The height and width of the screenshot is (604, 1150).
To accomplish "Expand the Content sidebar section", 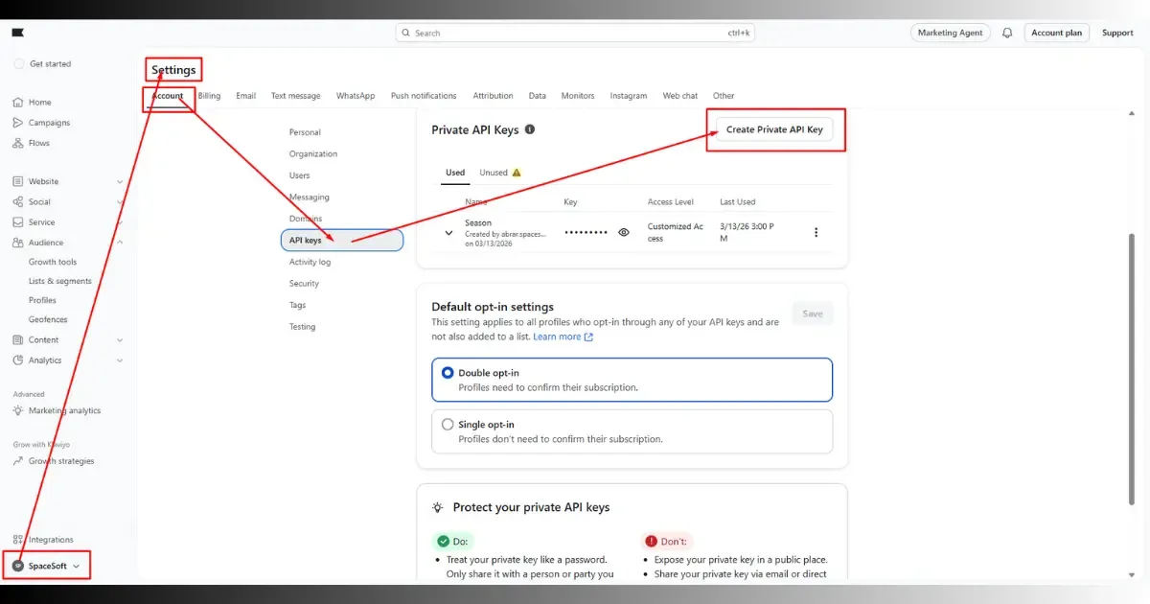I will point(120,340).
